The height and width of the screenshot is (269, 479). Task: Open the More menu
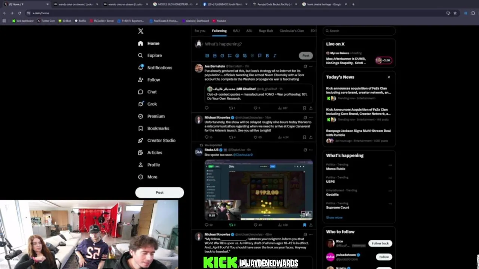click(x=148, y=177)
